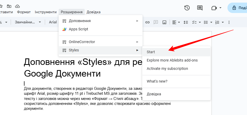Insert link toolbar icon
Image resolution: width=247 pixels, height=115 pixels.
point(147,22)
